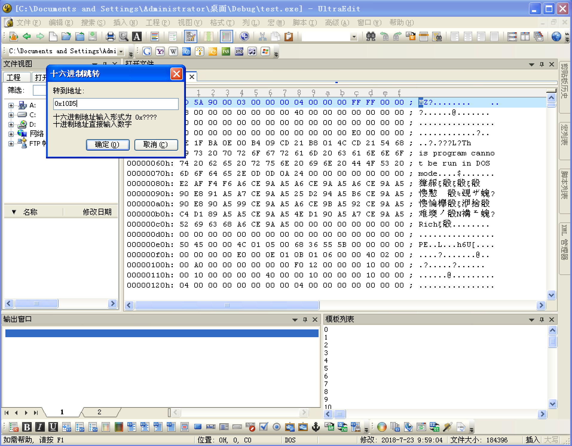Open the 输出窗口 panel menu arrow
The height and width of the screenshot is (446, 572).
coord(295,320)
